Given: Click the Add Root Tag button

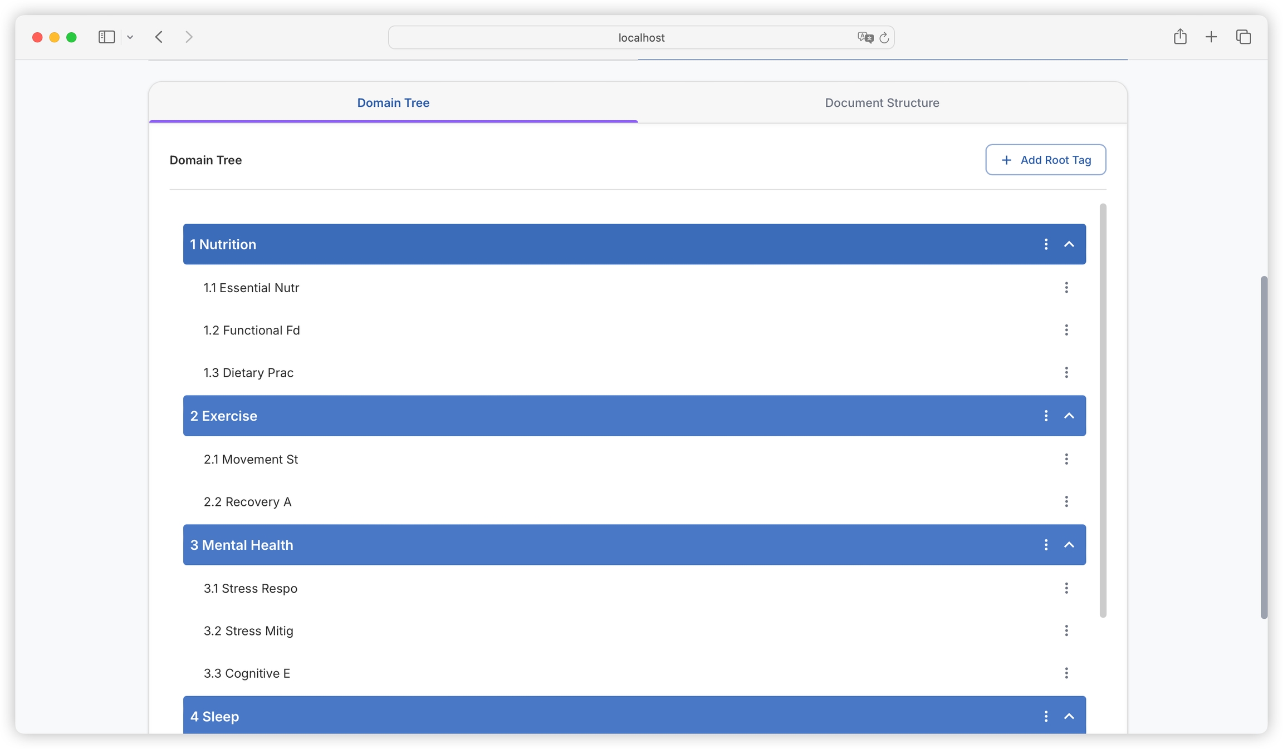Looking at the screenshot, I should pyautogui.click(x=1045, y=160).
